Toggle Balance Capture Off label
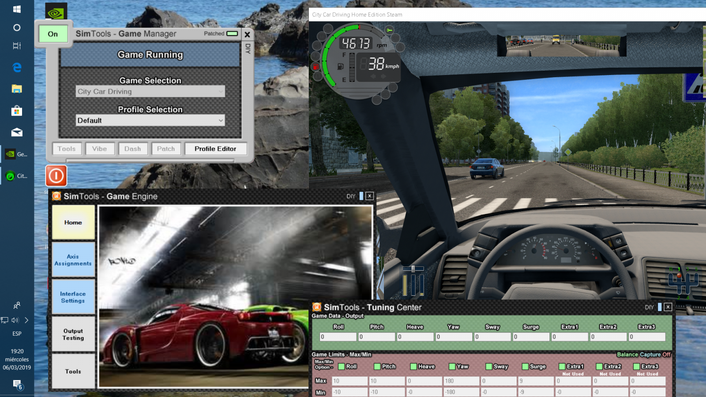 644,355
